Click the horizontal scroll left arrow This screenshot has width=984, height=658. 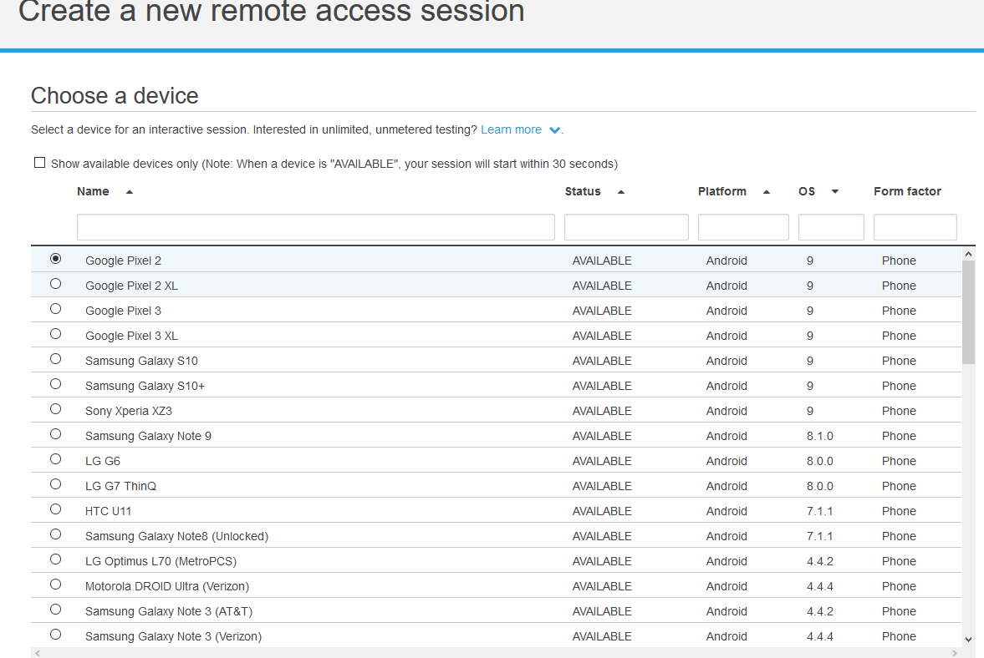pyautogui.click(x=38, y=653)
